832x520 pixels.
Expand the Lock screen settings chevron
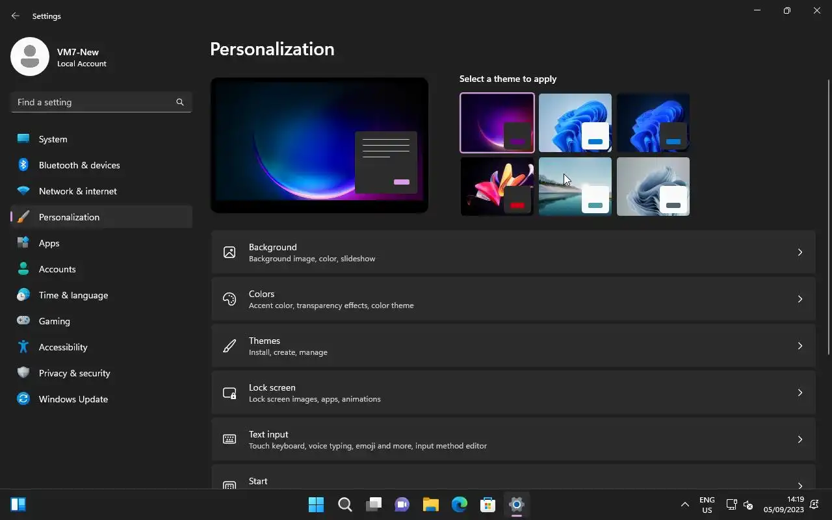point(800,393)
